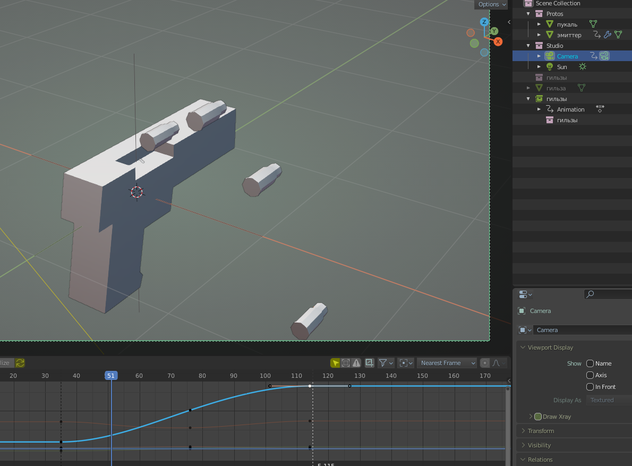The width and height of the screenshot is (632, 466).
Task: Click the Camera object icon in the outliner
Action: tap(549, 56)
